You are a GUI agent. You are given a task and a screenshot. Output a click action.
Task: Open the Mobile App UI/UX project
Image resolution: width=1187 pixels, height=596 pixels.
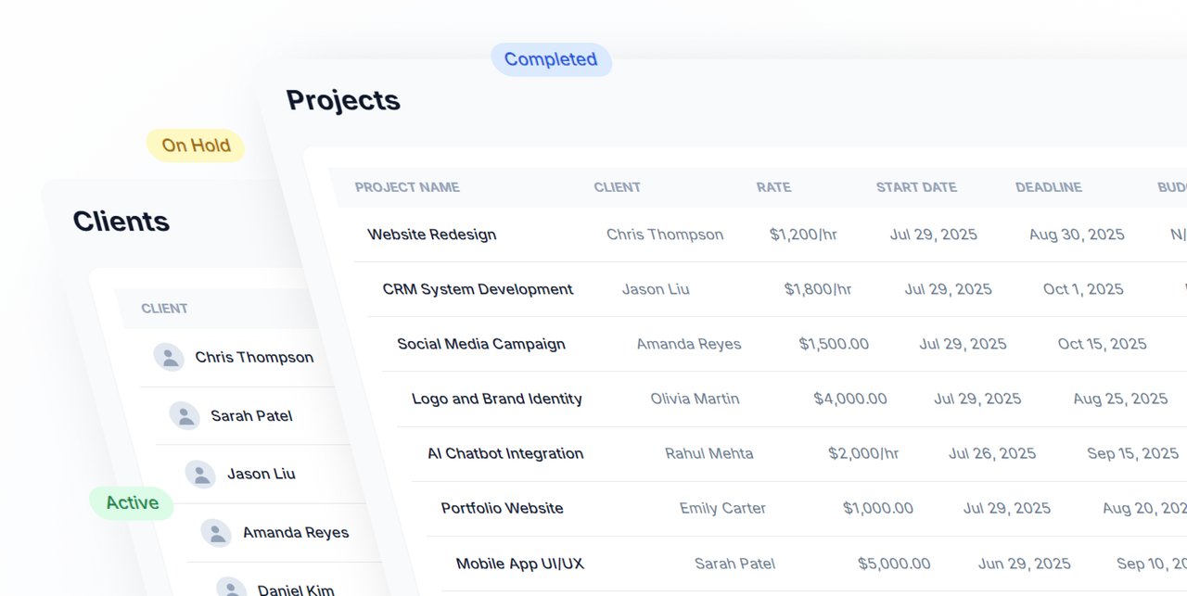point(520,564)
